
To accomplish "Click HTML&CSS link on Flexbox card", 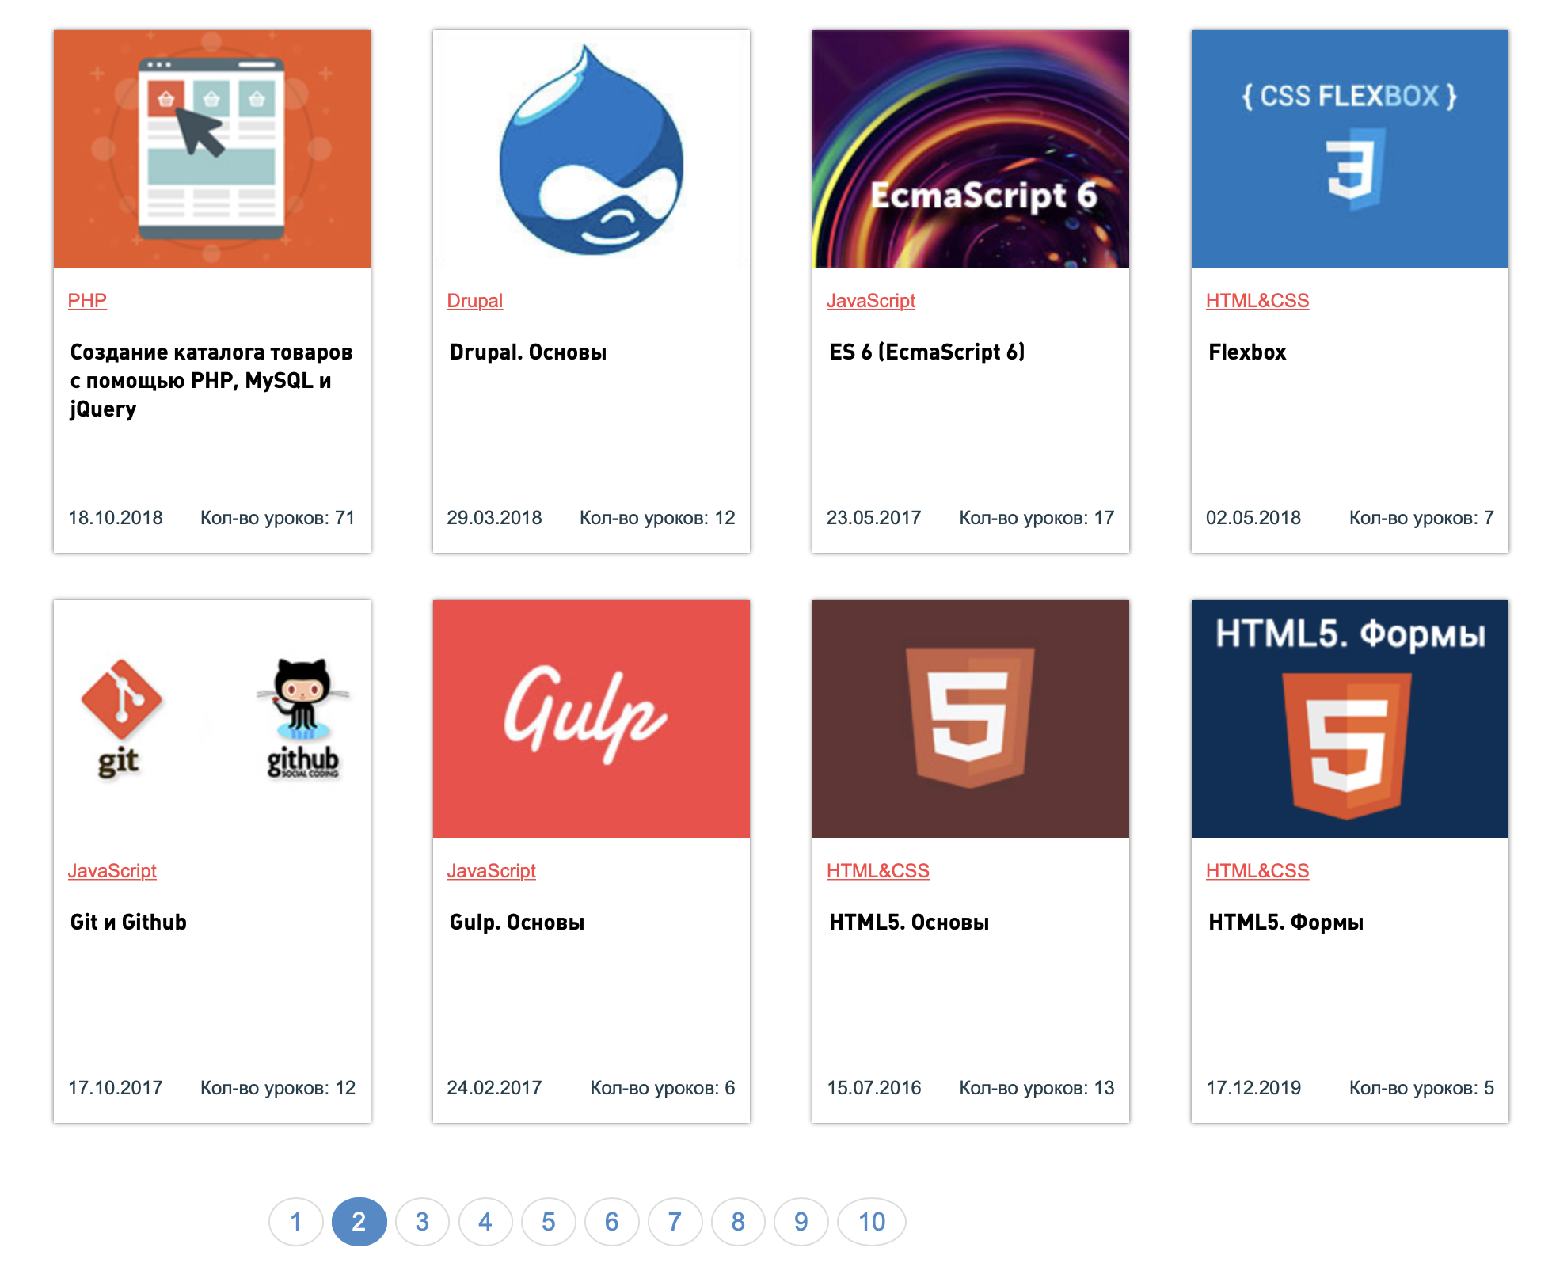I will coord(1257,301).
